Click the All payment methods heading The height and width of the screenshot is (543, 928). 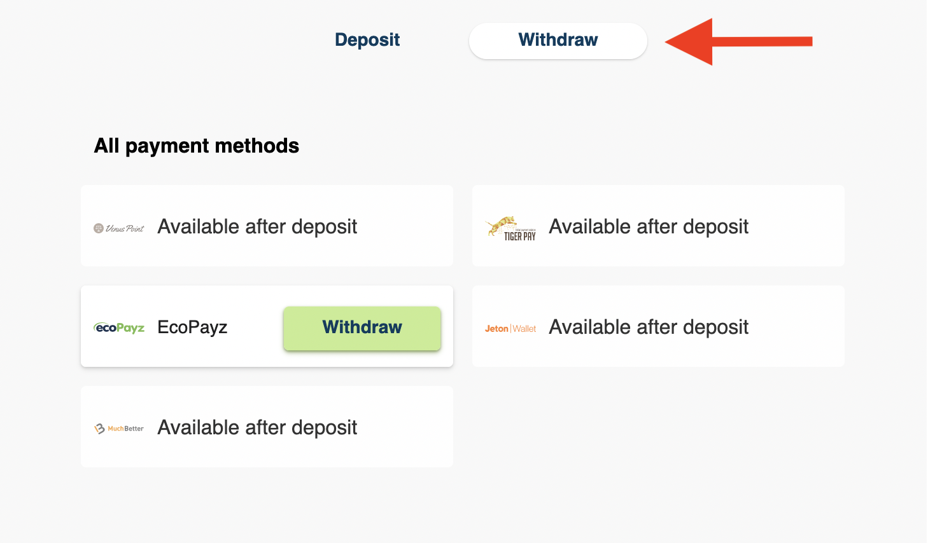pos(197,146)
